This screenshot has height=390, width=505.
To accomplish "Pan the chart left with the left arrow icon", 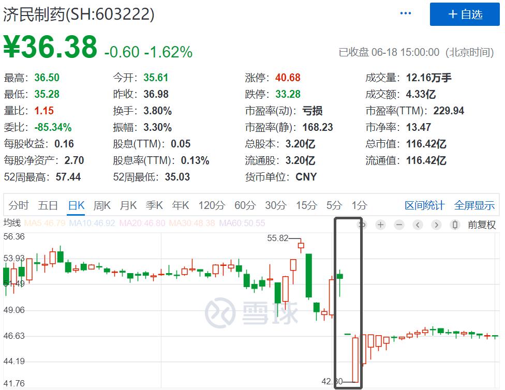I will 418,225.
